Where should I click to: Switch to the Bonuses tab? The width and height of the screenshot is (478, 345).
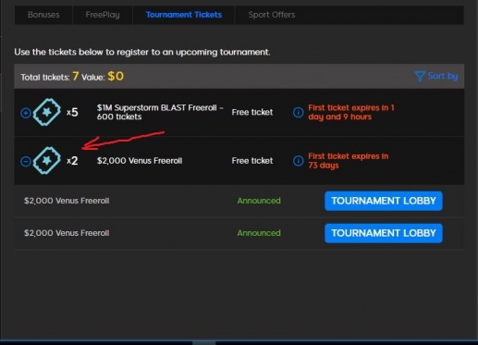(43, 15)
